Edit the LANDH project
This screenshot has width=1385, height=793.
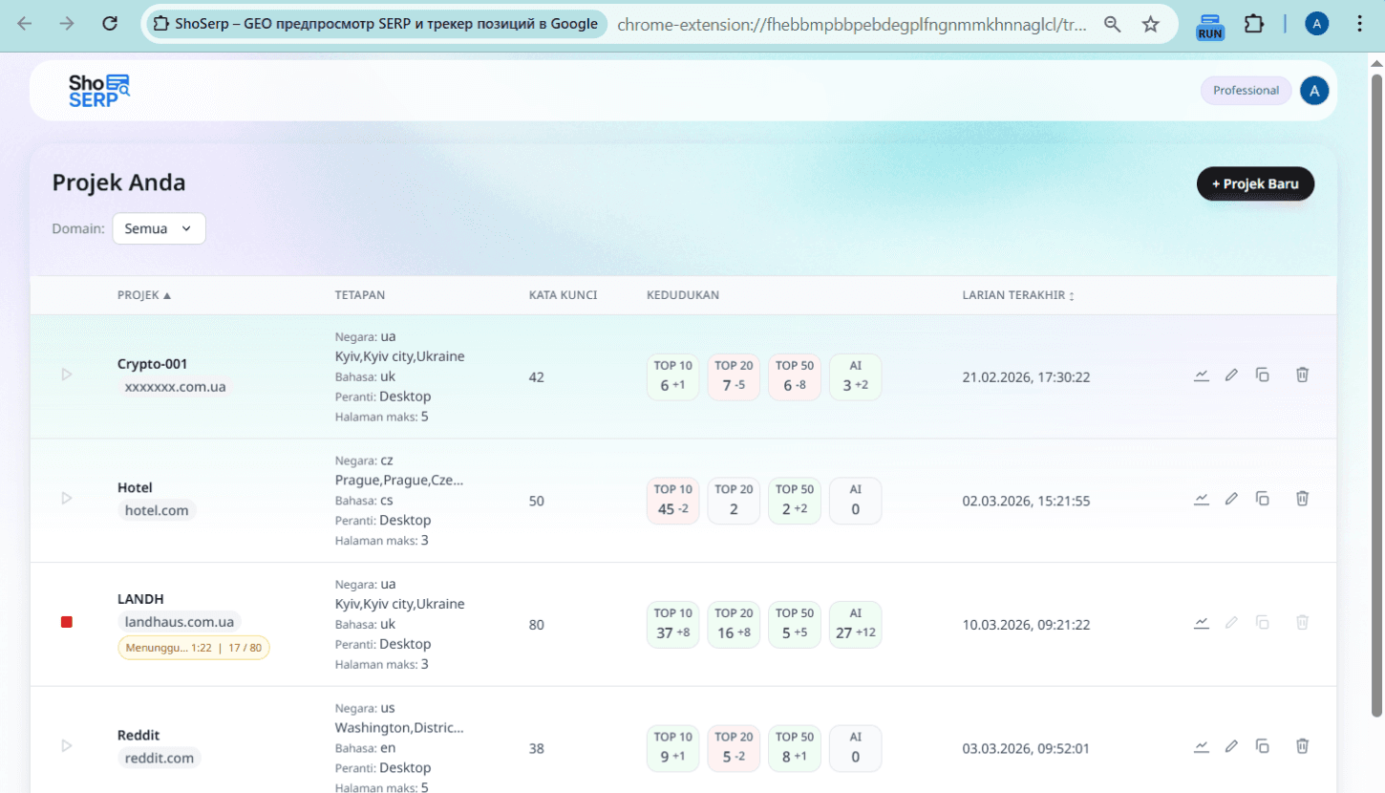coord(1232,622)
